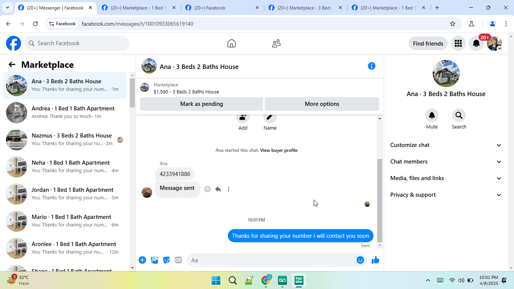
Task: Focus the Search Facebook field
Action: coord(77,43)
